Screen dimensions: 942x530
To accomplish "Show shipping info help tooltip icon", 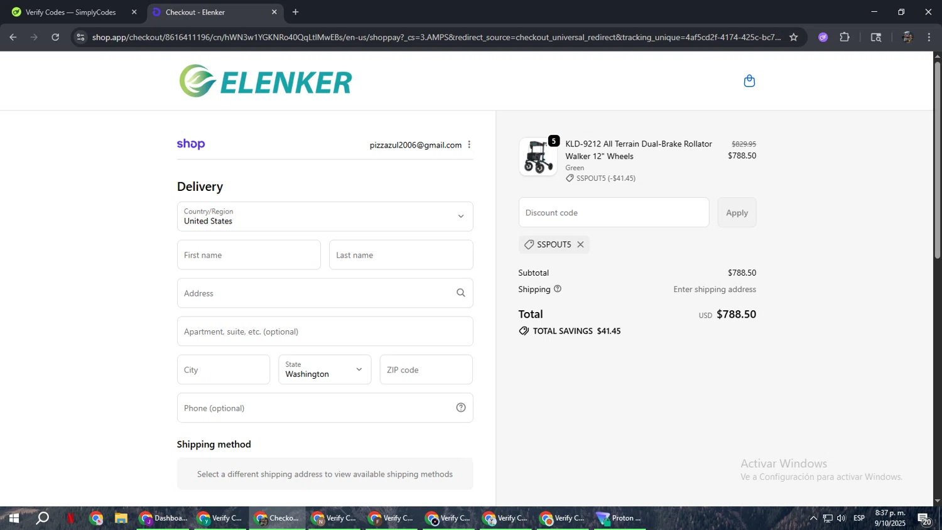I will point(558,289).
